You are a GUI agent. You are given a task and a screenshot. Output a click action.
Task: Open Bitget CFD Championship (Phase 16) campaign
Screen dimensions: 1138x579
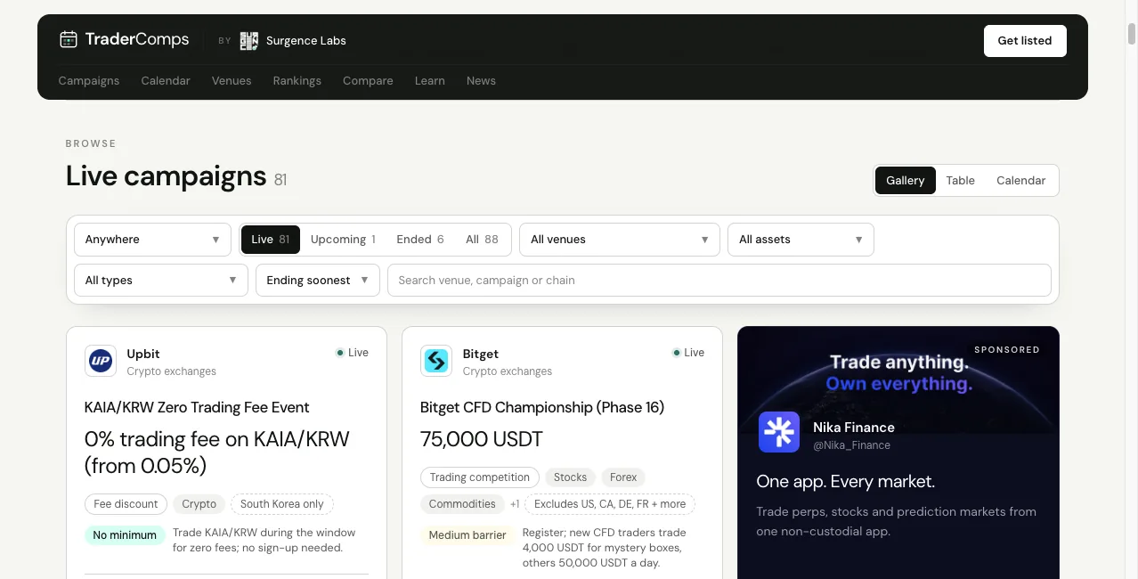(x=542, y=407)
